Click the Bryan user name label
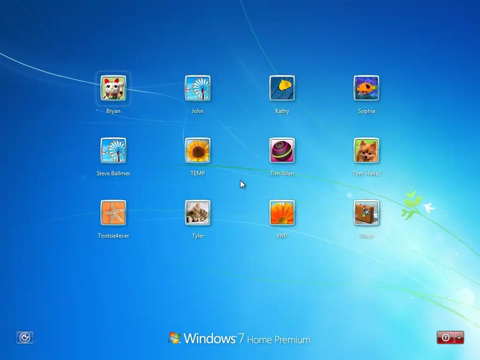This screenshot has height=360, width=480. pyautogui.click(x=113, y=112)
